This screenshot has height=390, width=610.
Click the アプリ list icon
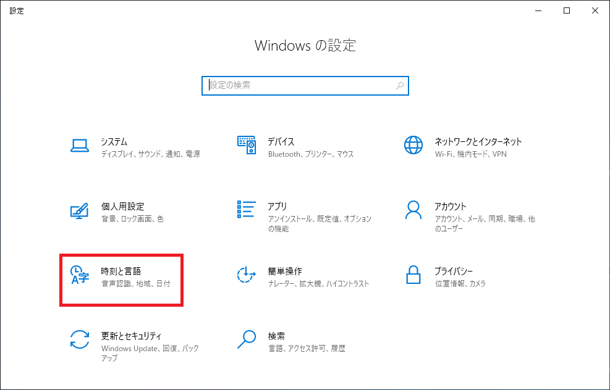pos(247,209)
